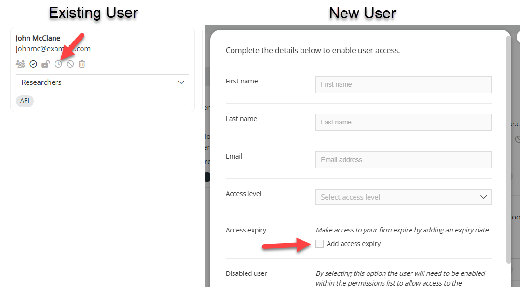Click the Disabled user label
This screenshot has width=520, height=287.
(x=246, y=273)
